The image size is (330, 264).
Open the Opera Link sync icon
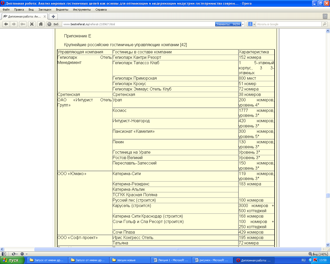click(14, 254)
